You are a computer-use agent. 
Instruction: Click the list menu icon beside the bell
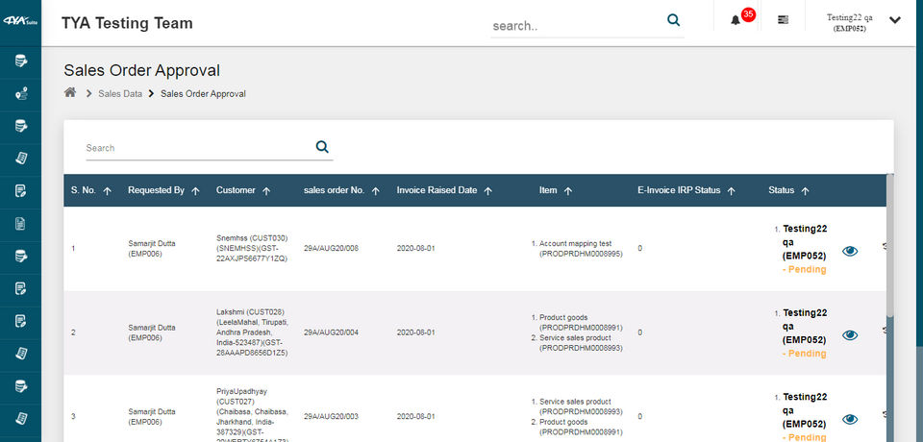783,20
